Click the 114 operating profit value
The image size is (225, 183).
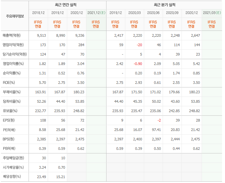point(177,45)
